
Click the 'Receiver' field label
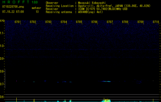click(52, 9)
